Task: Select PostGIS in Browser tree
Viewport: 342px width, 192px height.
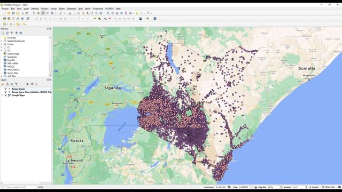Action: coord(11,60)
